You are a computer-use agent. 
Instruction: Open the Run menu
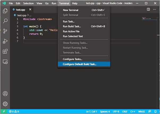54,3
